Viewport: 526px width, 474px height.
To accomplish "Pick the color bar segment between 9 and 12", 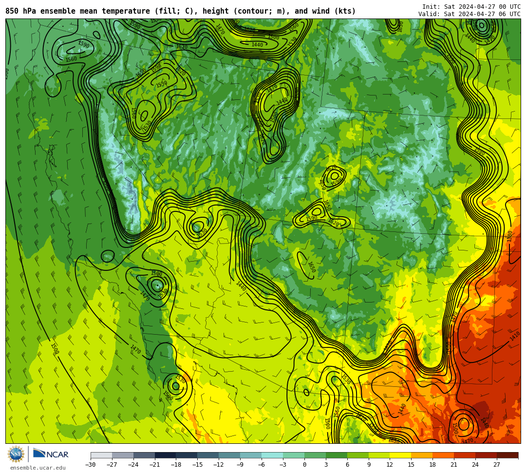I will click(x=379, y=455).
